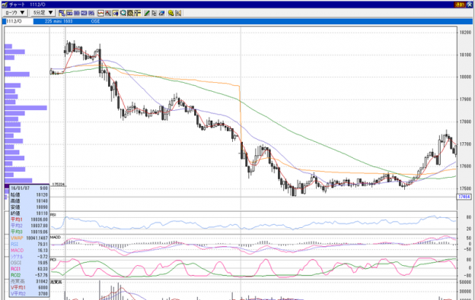
Task: Click the green 平均3 moving average label
Action: coord(16,232)
